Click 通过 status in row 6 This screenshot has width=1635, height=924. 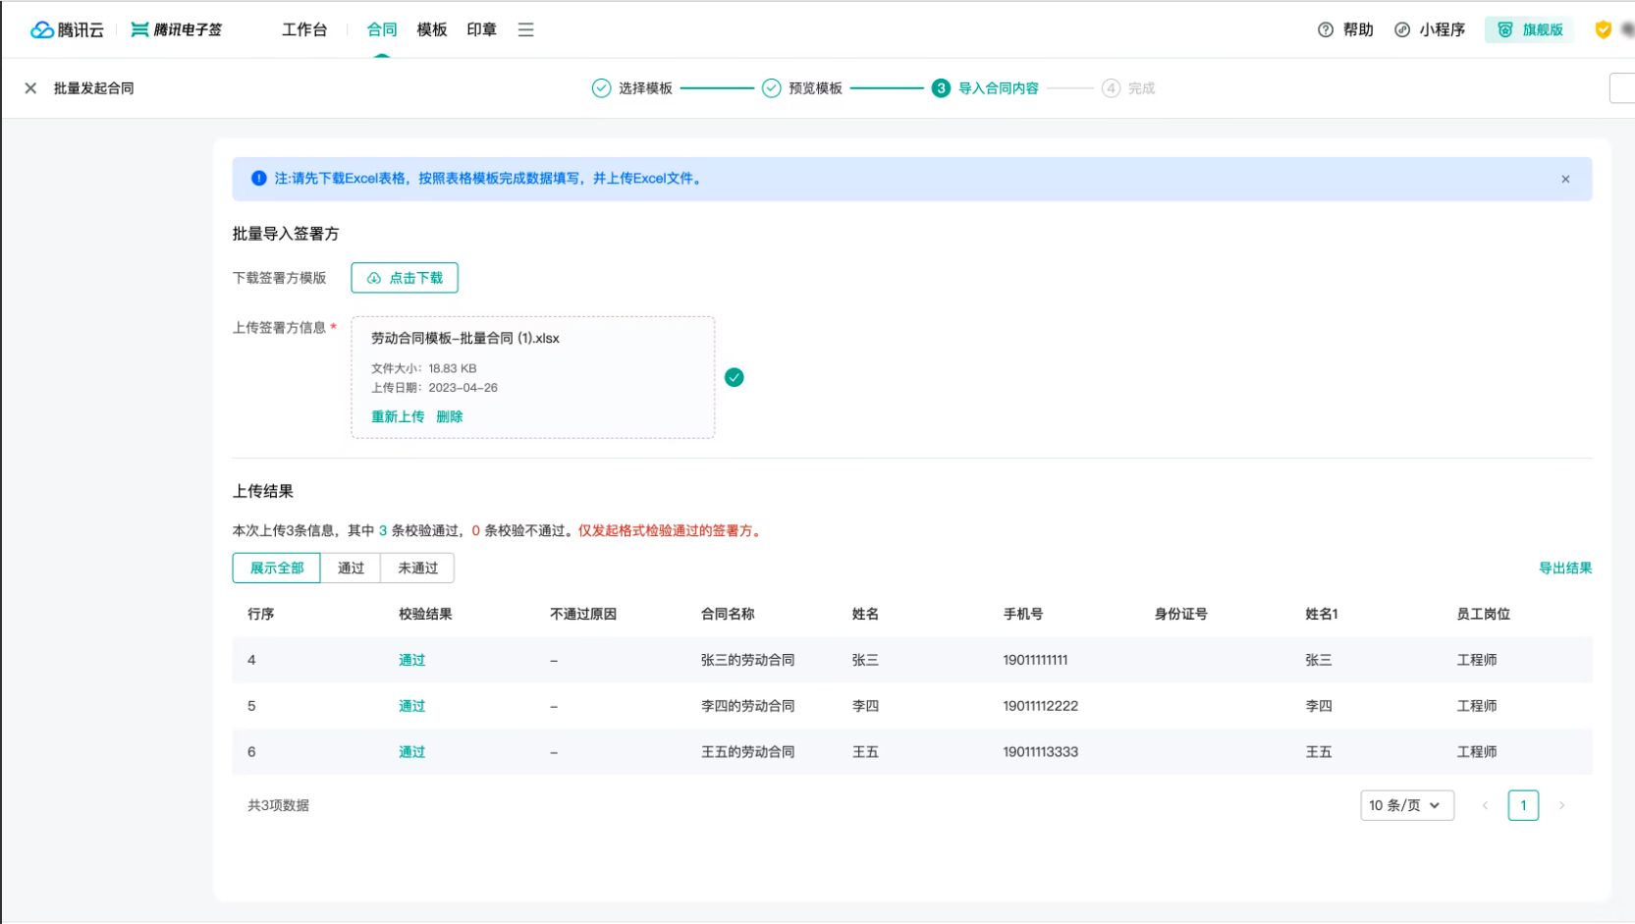(411, 752)
